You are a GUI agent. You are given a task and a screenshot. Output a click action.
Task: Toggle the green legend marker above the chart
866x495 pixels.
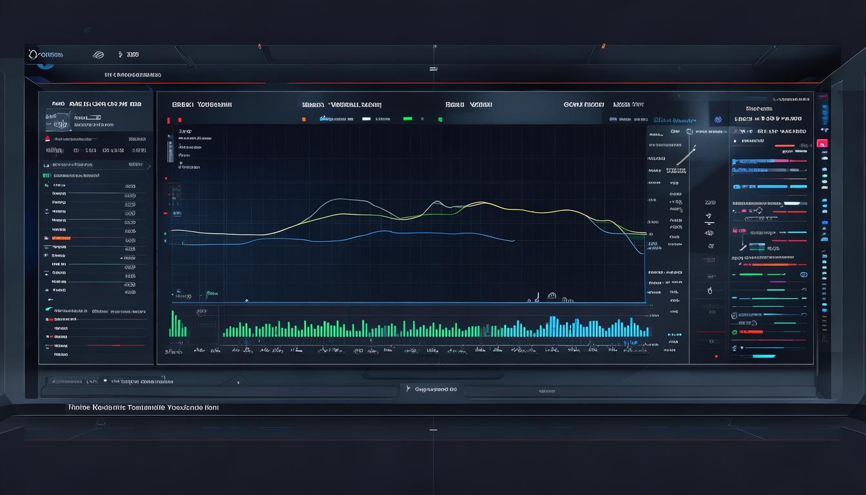(407, 119)
